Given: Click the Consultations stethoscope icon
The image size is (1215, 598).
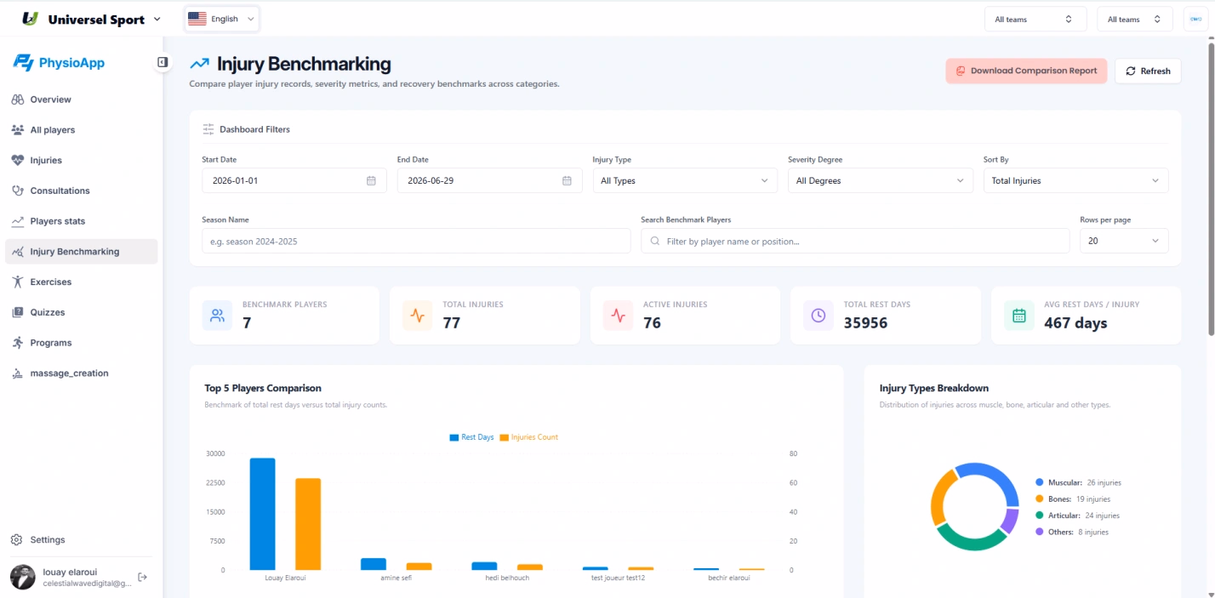Looking at the screenshot, I should click(17, 191).
